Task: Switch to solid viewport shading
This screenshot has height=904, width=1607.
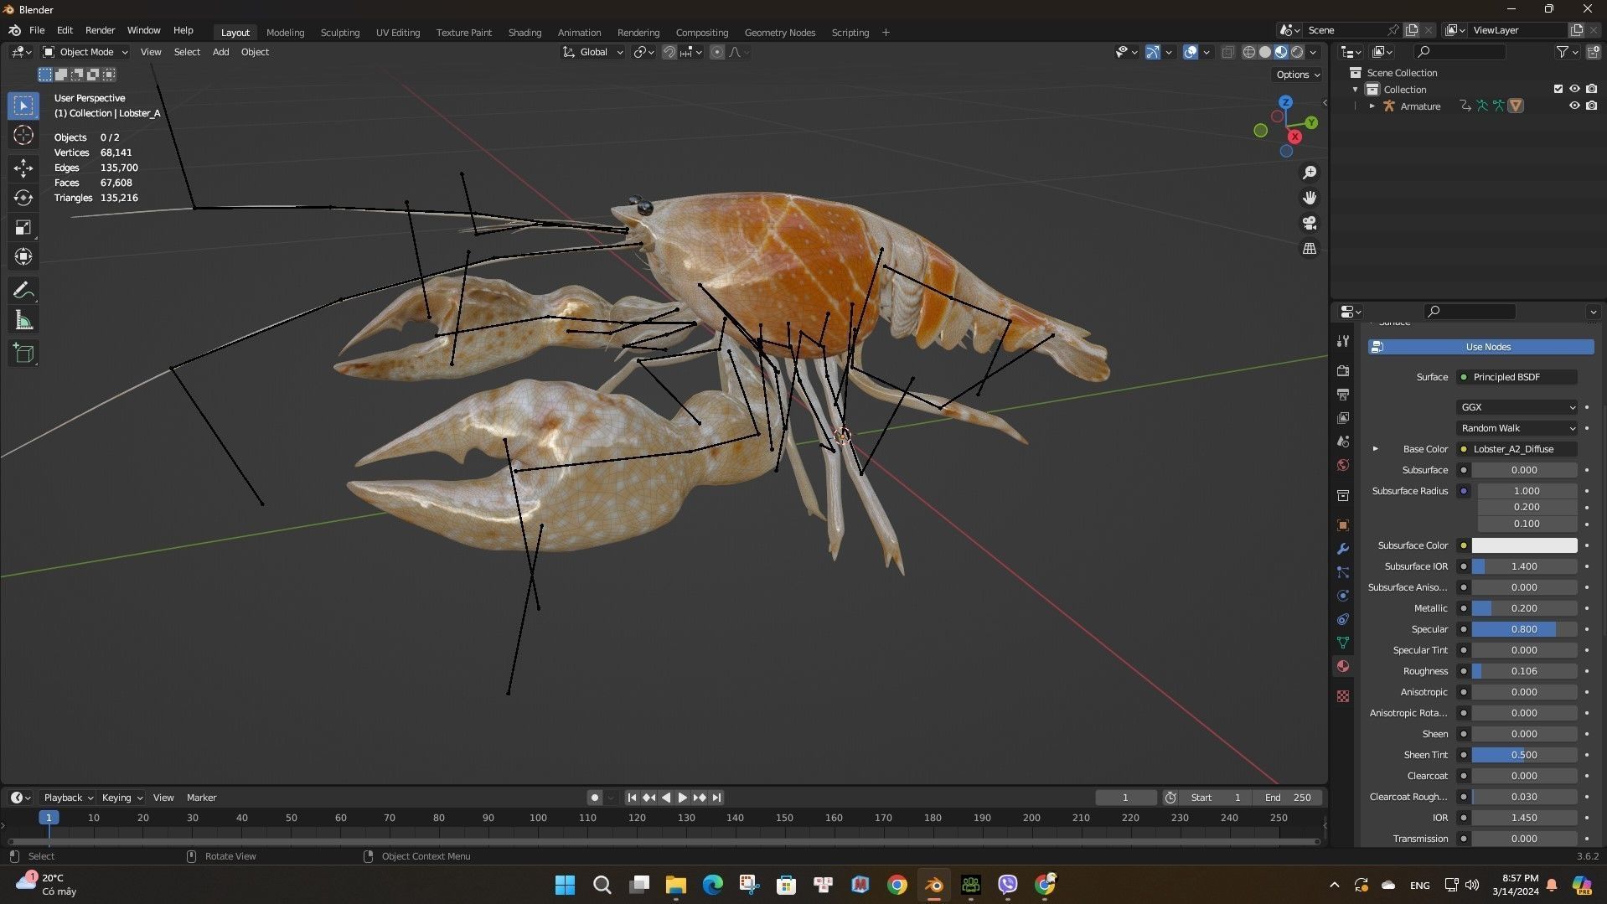Action: tap(1265, 52)
